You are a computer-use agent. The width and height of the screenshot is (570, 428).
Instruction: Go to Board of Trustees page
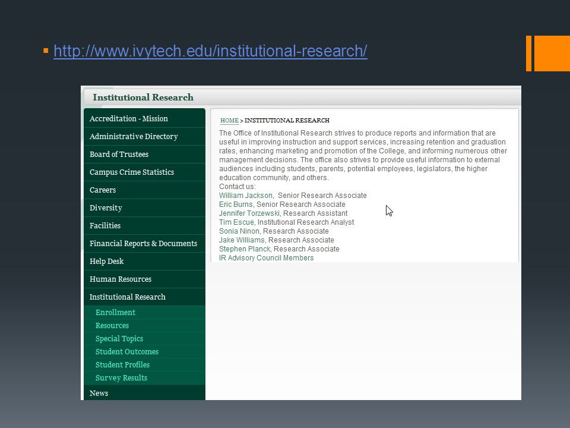point(144,155)
